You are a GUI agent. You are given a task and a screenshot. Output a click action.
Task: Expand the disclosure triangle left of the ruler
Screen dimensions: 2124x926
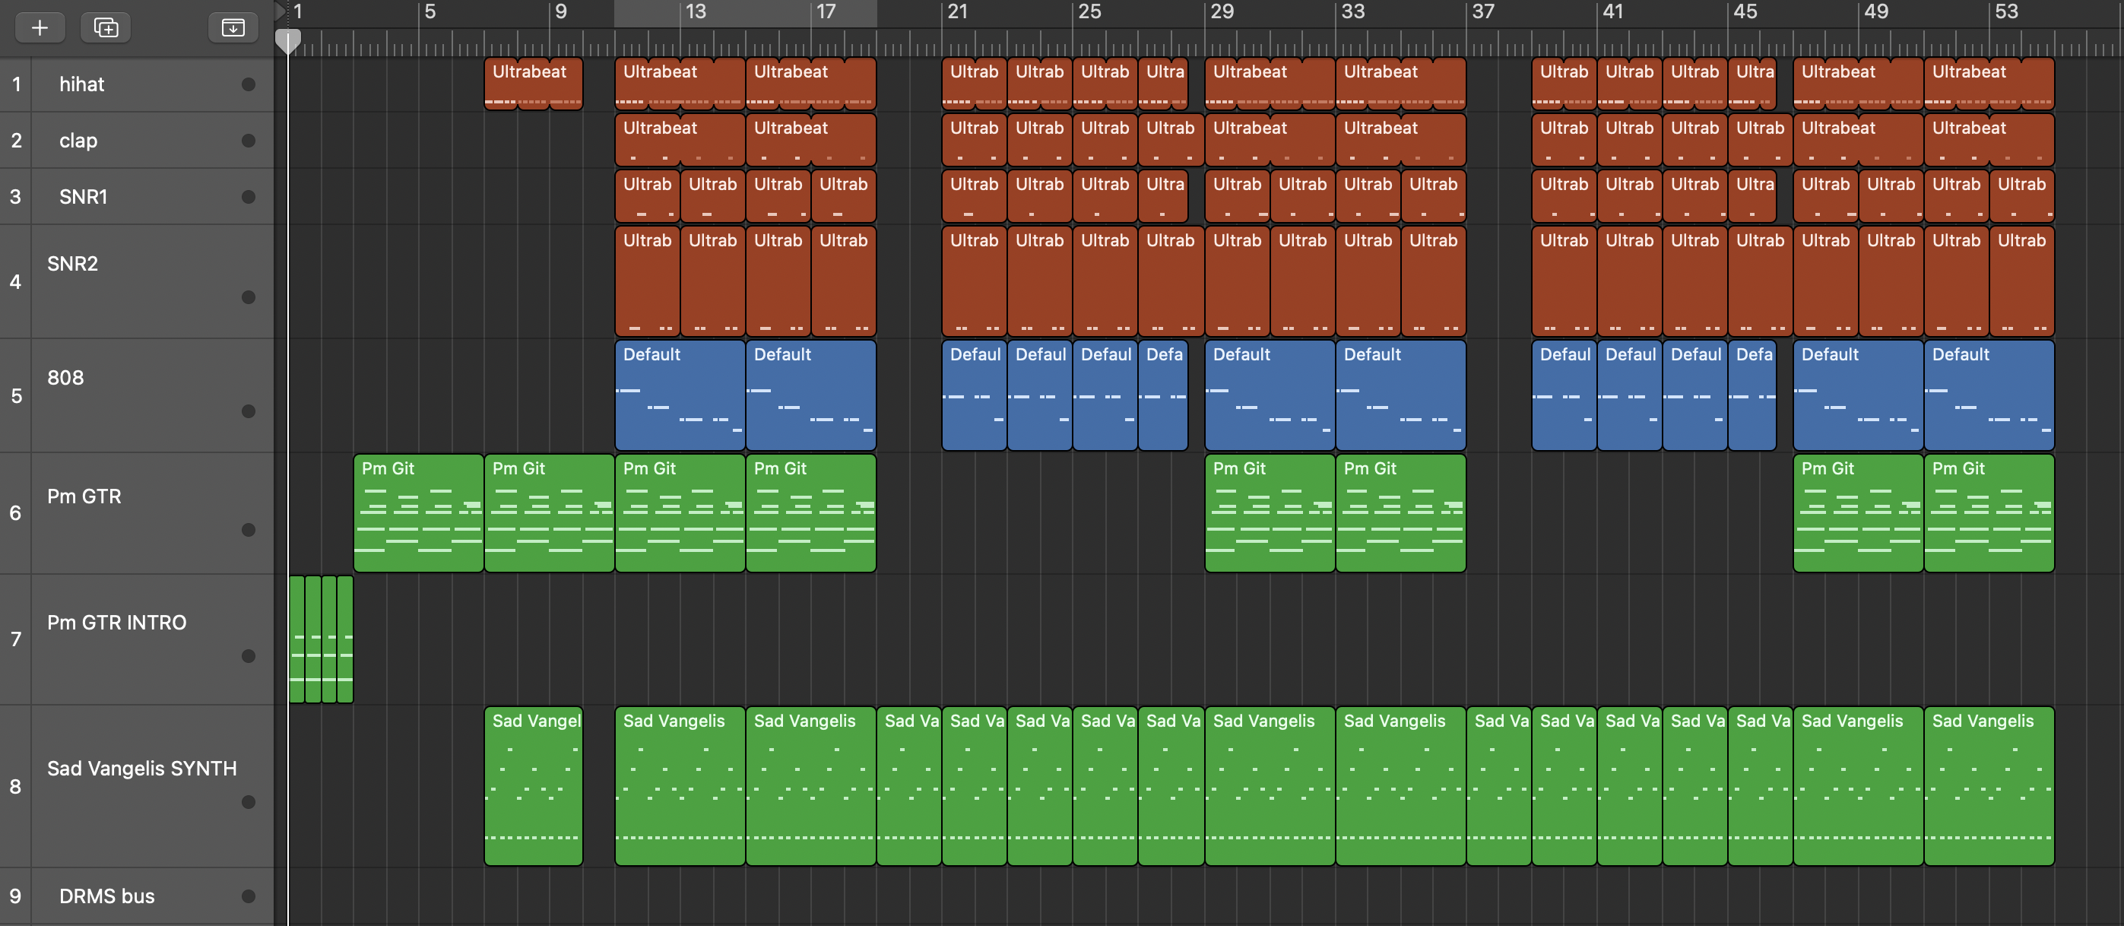point(280,11)
